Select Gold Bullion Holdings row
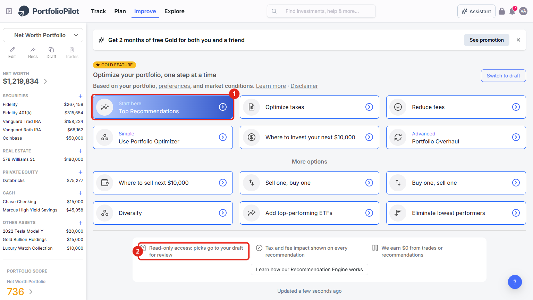This screenshot has height=300, width=533. tap(43, 240)
